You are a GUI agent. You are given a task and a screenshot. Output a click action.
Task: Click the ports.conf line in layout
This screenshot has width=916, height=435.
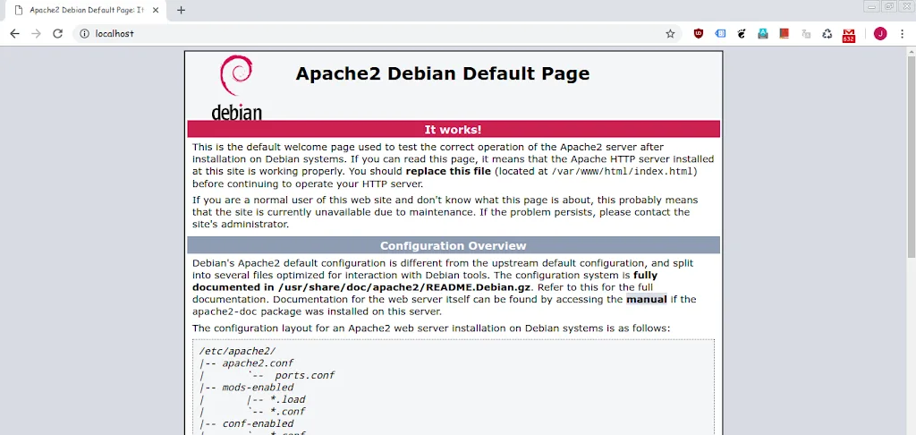pos(304,375)
